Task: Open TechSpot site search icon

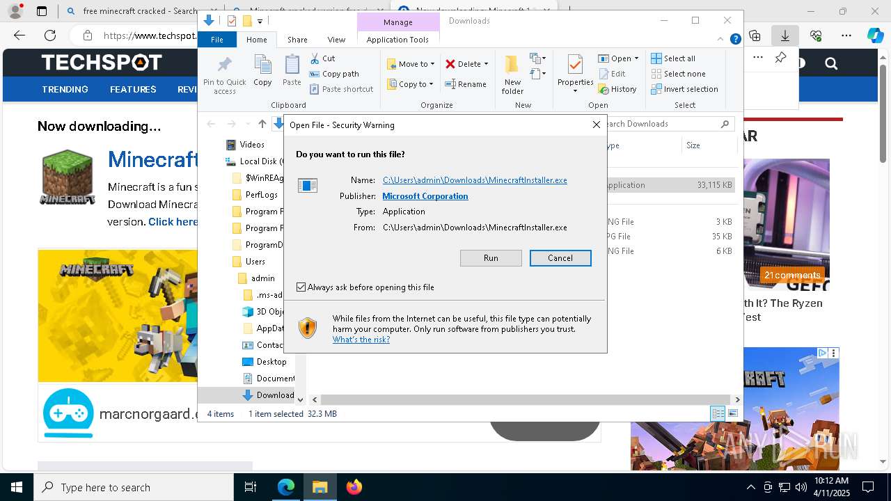Action: pyautogui.click(x=831, y=63)
